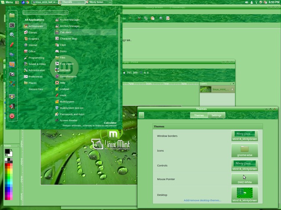Open Sound & Video category

(35, 64)
